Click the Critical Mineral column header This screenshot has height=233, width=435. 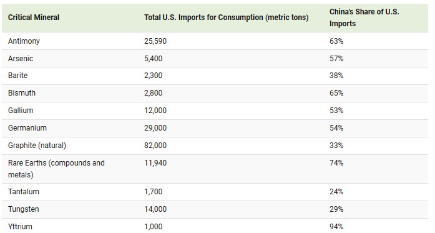coord(34,17)
